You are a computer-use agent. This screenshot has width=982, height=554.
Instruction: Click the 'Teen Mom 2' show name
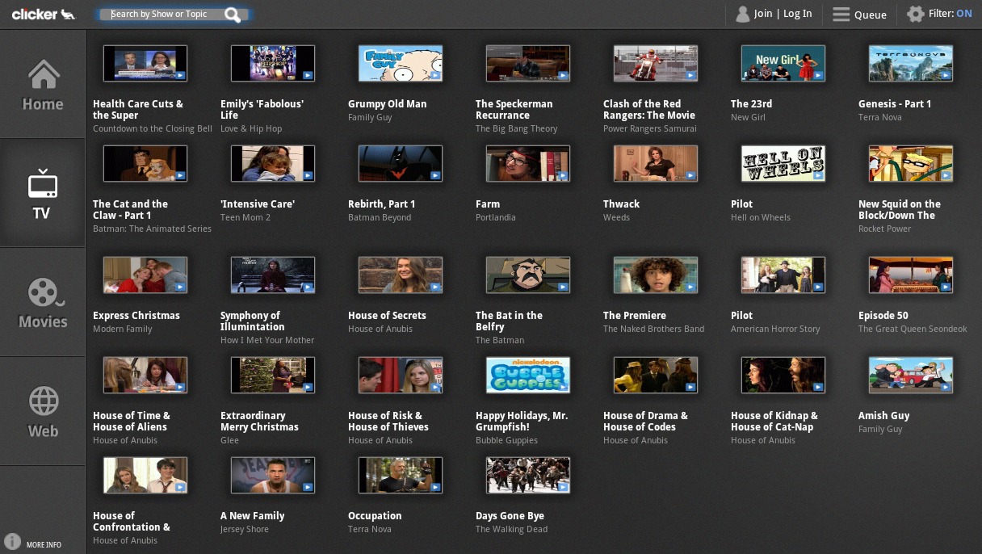(245, 218)
